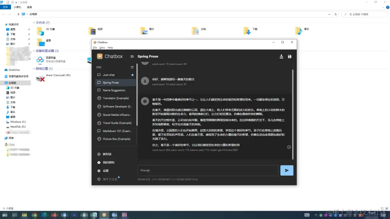Select 此电脑 in Explorer navigation pane
Image resolution: width=390 pixels, height=219 pixels.
pyautogui.click(x=15, y=83)
